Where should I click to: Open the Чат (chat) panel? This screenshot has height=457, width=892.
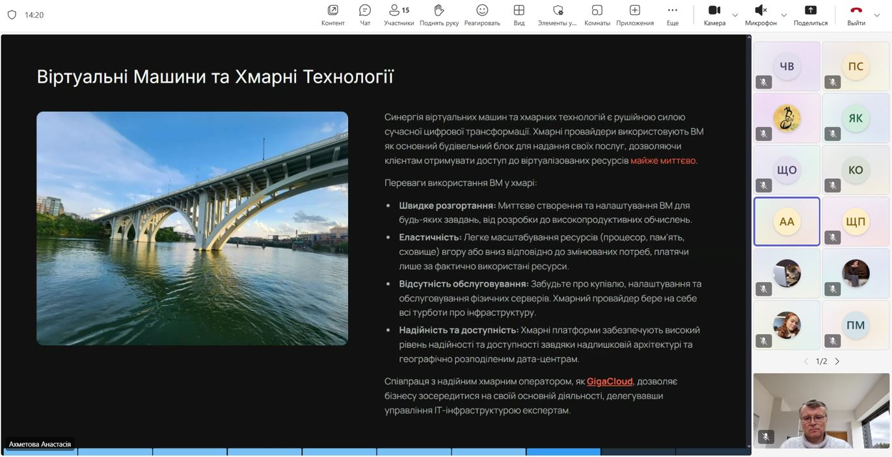[x=365, y=15]
